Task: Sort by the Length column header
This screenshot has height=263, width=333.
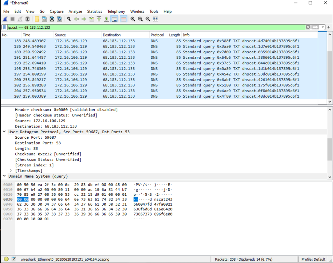Action: pos(175,35)
